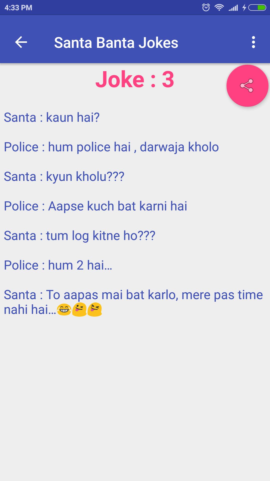The image size is (270, 481).
Task: Tap the 'darwaja kholo' police line
Action: tap(111, 147)
